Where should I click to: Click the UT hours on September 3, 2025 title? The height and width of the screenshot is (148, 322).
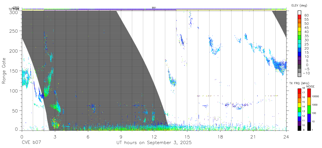click(154, 143)
